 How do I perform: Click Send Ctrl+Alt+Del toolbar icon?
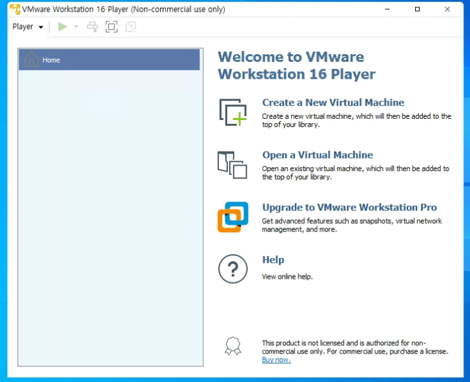point(92,26)
